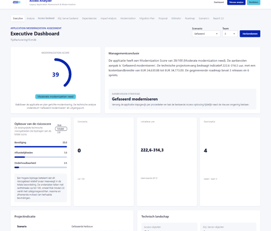
Task: Click the Report 2.0 tab
Action: click(x=218, y=19)
